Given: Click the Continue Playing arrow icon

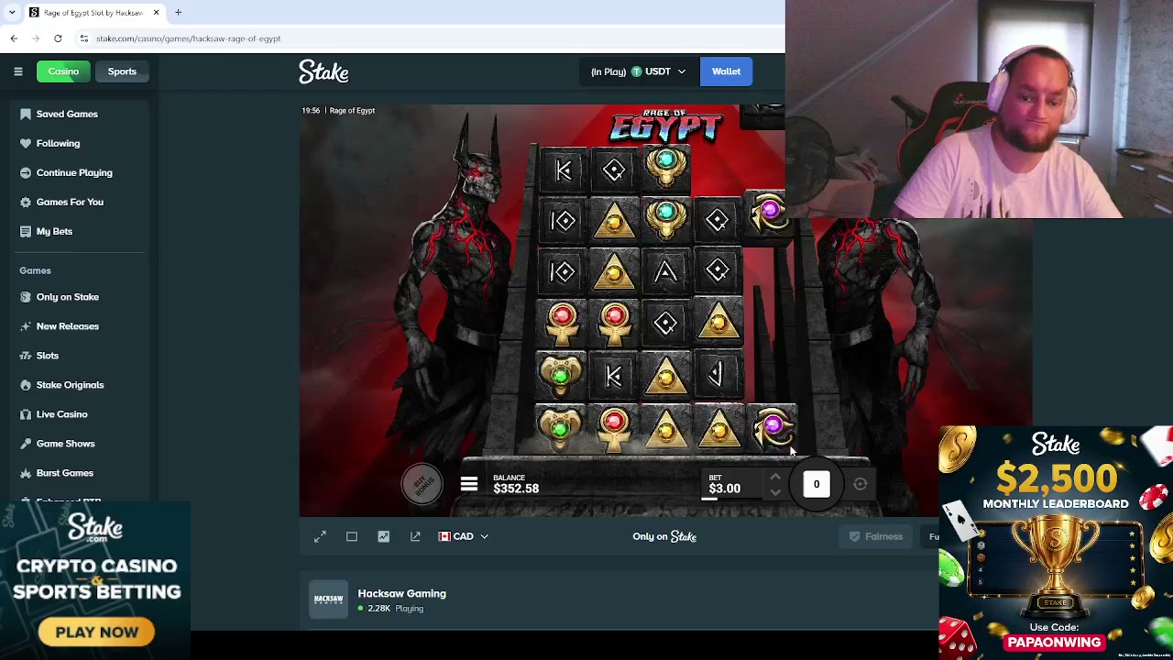Looking at the screenshot, I should coord(25,172).
